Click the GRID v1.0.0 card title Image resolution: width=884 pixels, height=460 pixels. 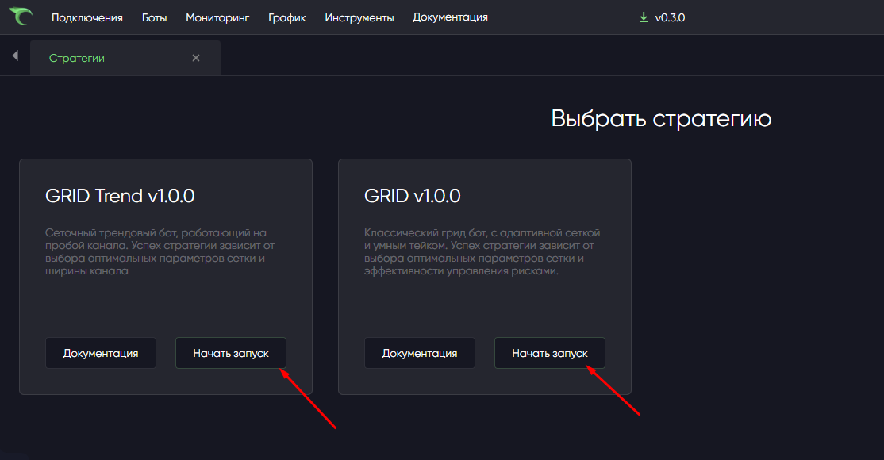coord(413,196)
